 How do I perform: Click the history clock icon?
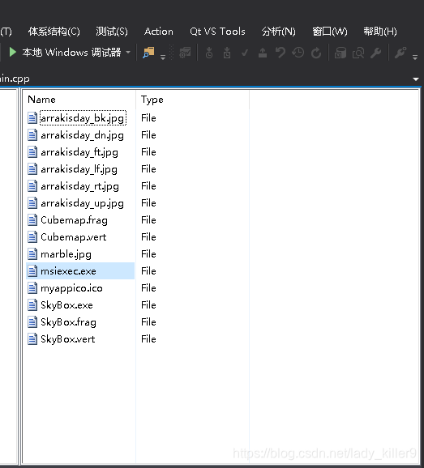point(298,53)
